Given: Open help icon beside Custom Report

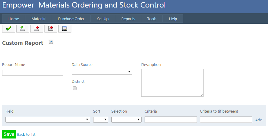Looking at the screenshot, I should coord(51,42).
